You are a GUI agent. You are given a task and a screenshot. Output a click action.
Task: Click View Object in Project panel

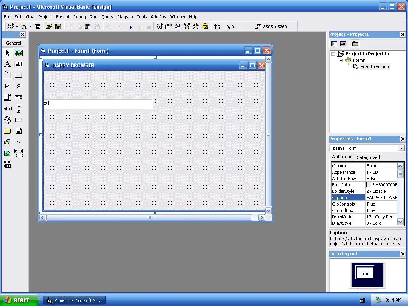point(343,44)
